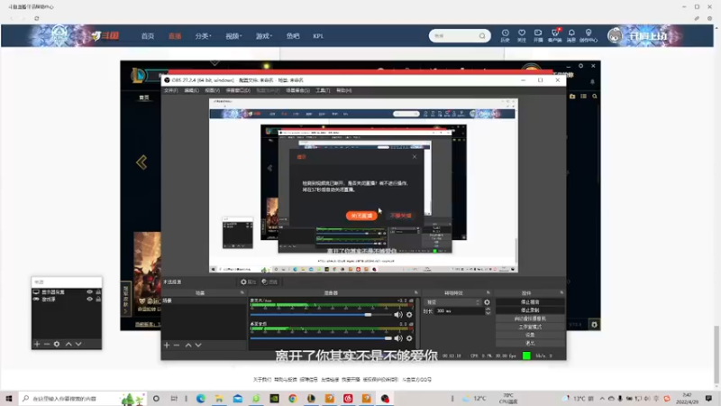Click the Douyu logo in the header
Viewport: 721px width, 406px height.
(105, 35)
